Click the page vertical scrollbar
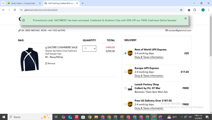This screenshot has width=212, height=120. [211, 36]
